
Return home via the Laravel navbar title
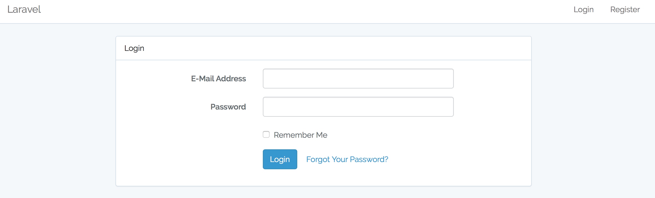24,9
